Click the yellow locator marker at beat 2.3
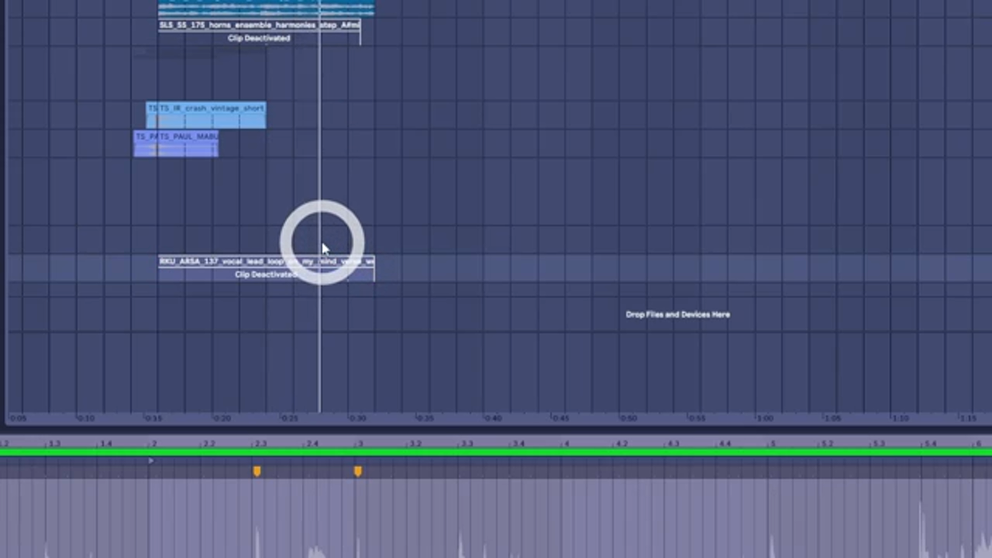This screenshot has width=992, height=558. 257,471
